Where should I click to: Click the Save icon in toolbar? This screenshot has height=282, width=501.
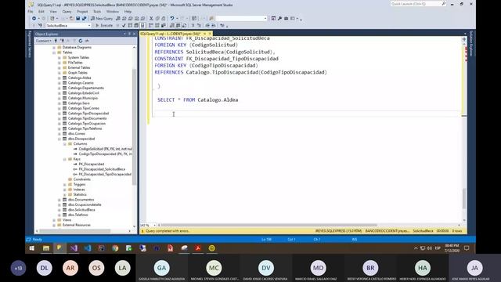pos(77,19)
